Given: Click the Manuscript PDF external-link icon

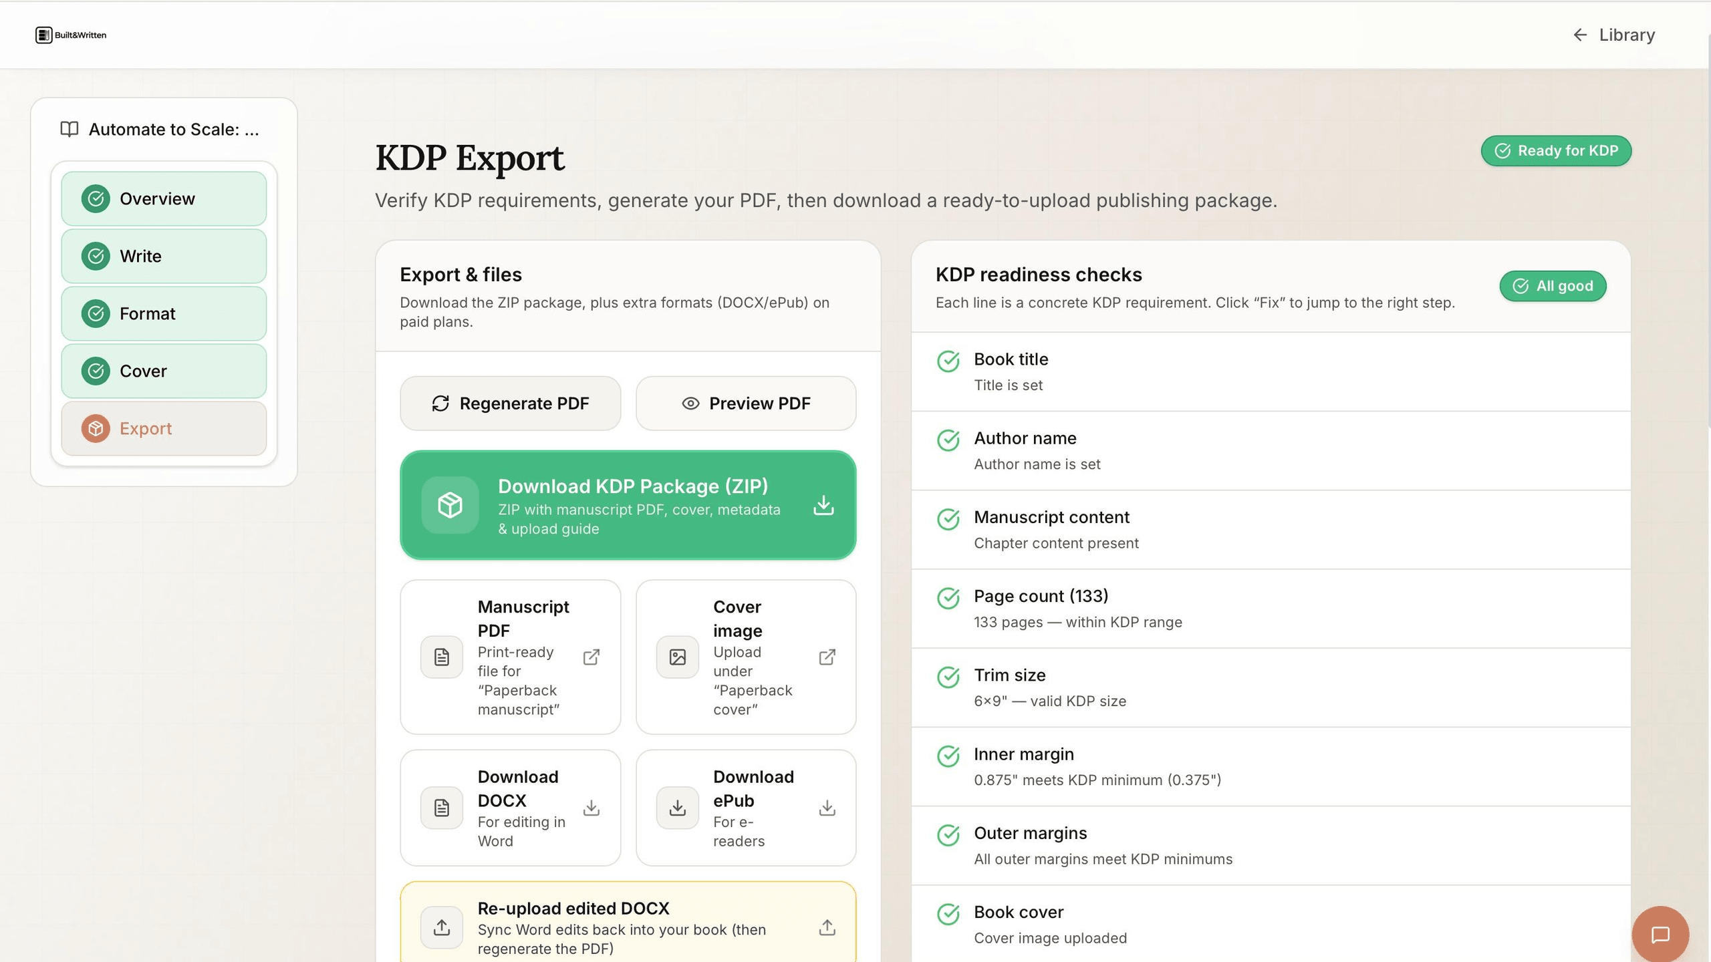Looking at the screenshot, I should [x=591, y=657].
